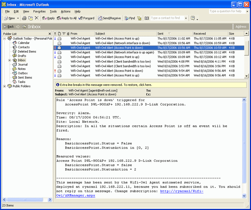Click the Find button

130,18
